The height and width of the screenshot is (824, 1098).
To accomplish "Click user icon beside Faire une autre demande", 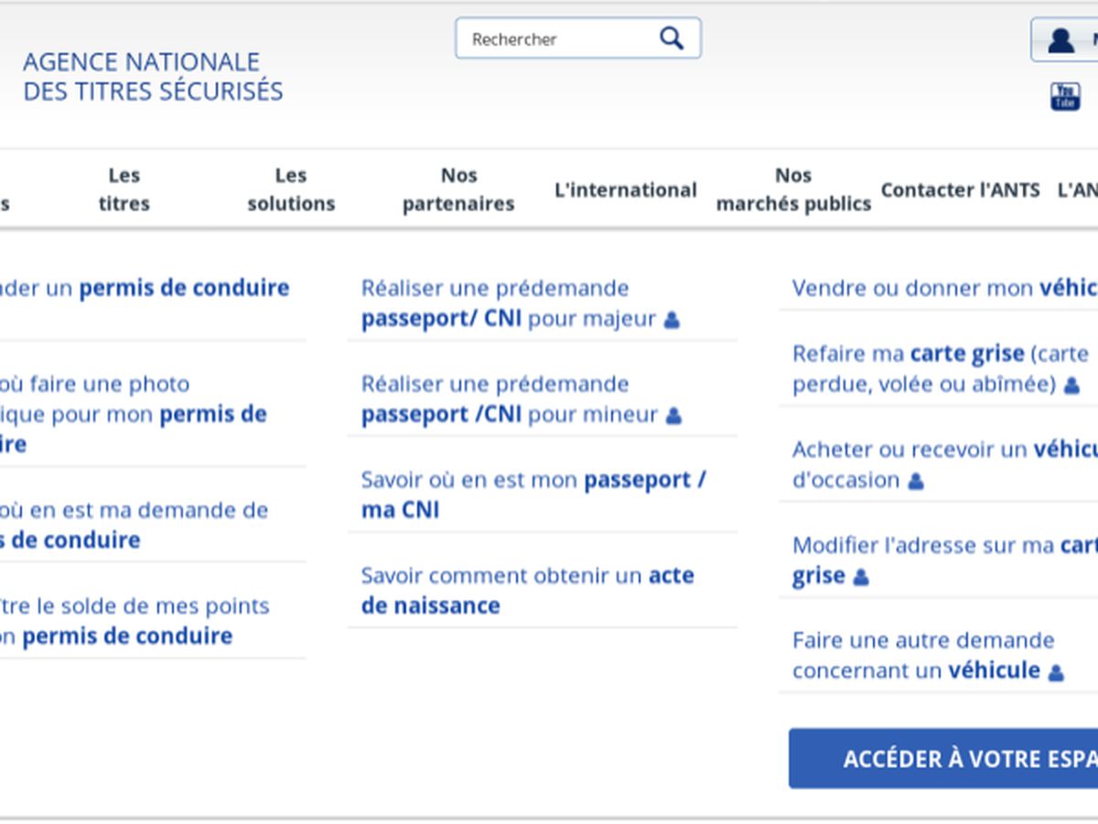I will [1055, 672].
